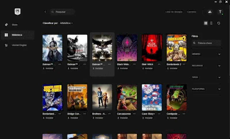Image resolution: width=230 pixels, height=139 pixels.
Task: Install Centipede
Action: point(172,118)
